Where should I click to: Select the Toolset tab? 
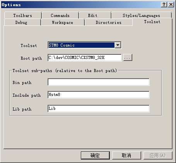[152, 22]
